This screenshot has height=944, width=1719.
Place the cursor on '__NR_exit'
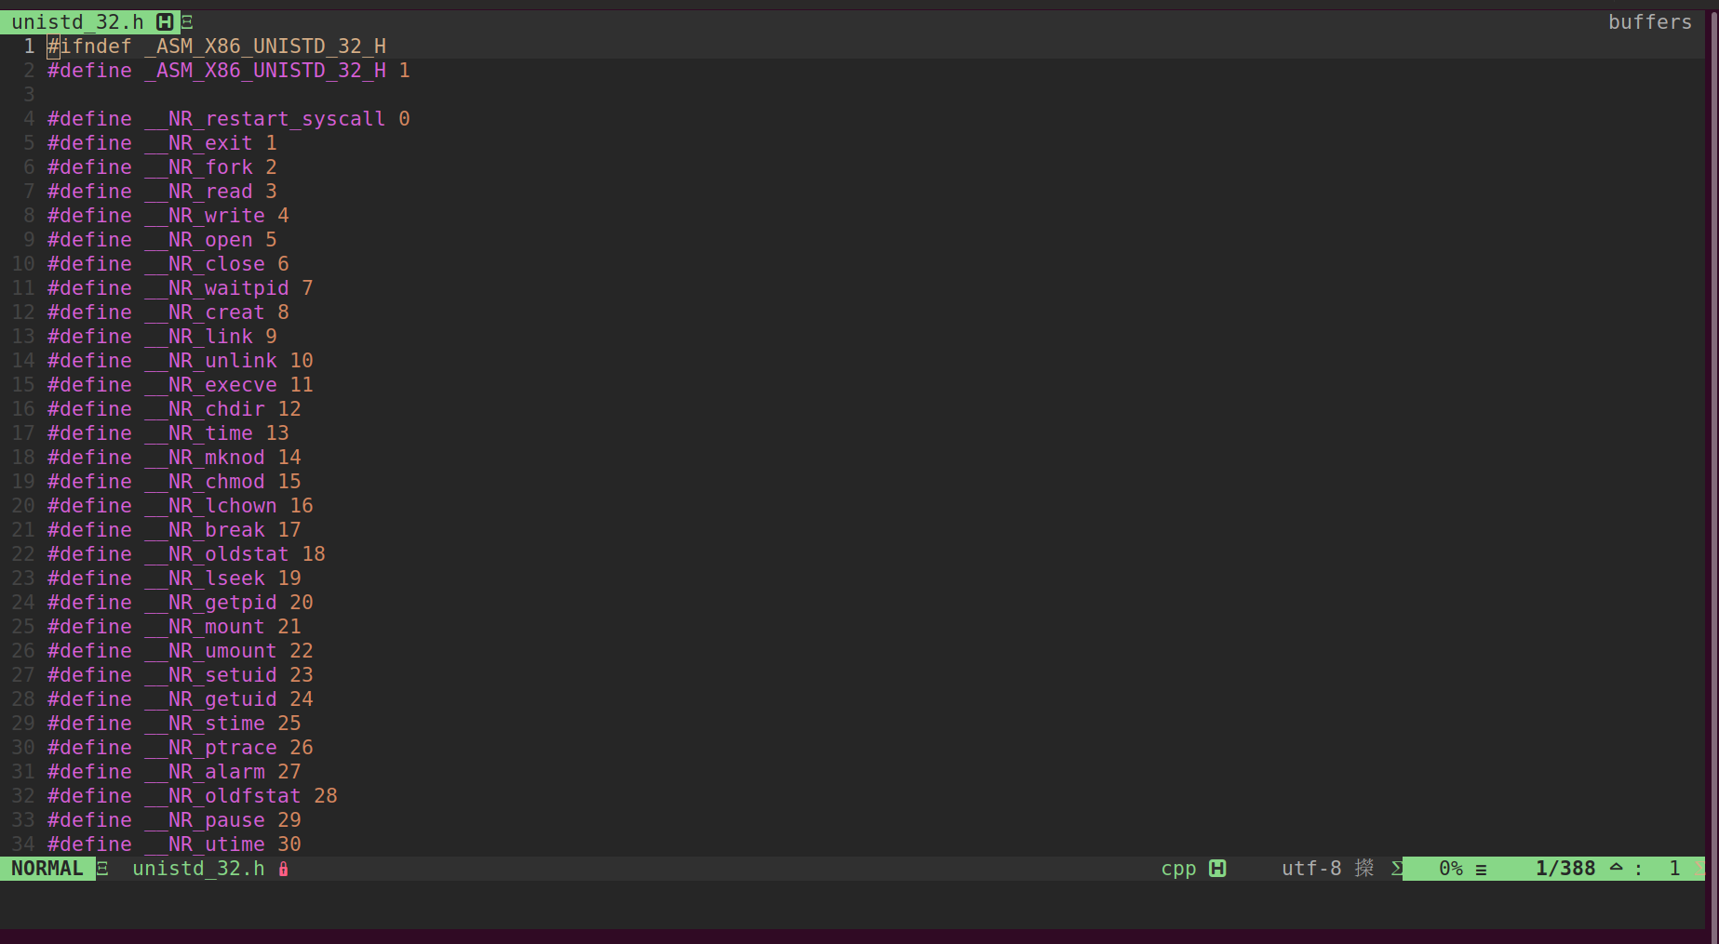tap(198, 143)
